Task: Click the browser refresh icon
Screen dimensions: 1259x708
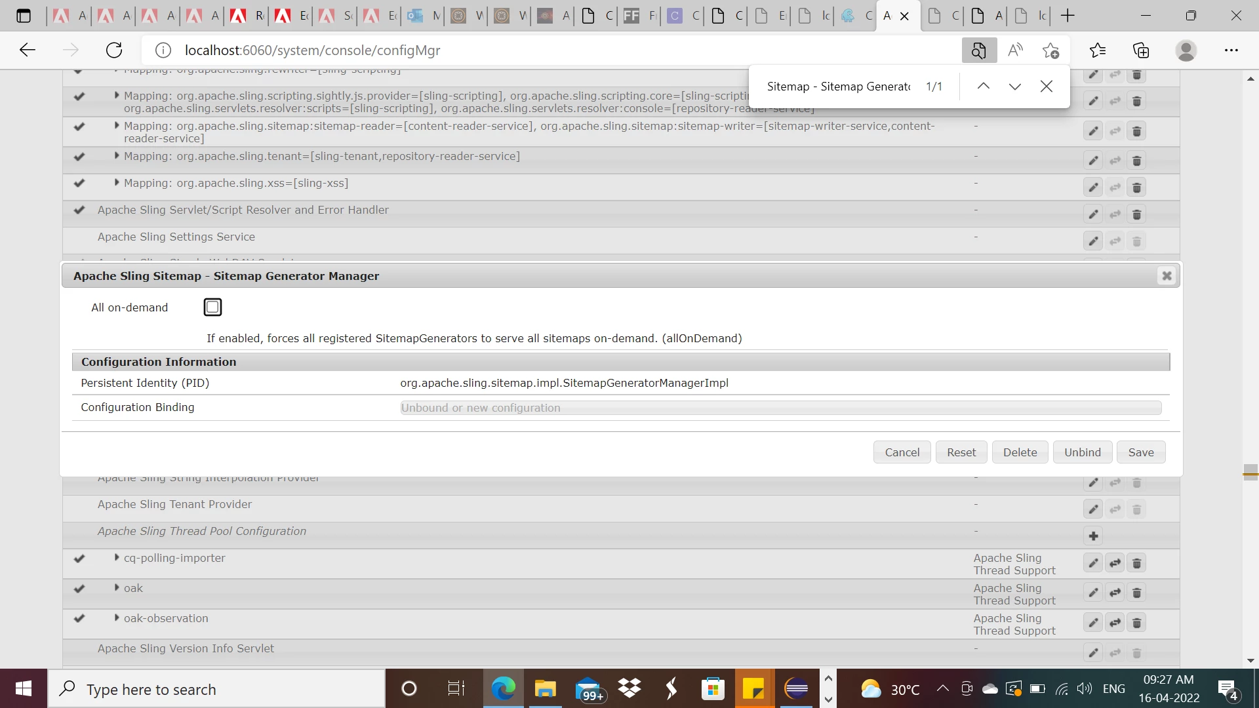Action: pyautogui.click(x=114, y=50)
